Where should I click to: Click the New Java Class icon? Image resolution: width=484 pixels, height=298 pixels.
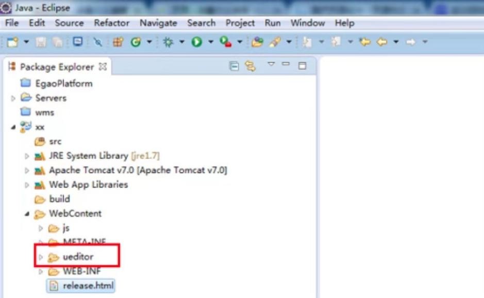click(x=136, y=42)
